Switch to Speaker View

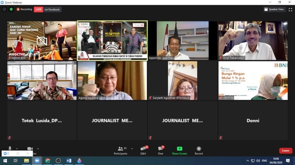(274, 9)
